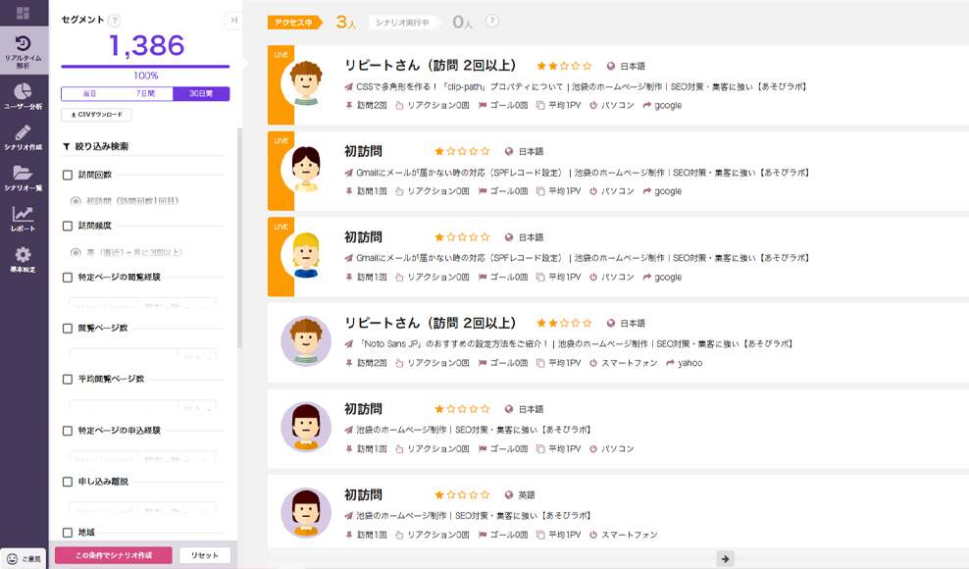
Task: Open 基本設定 gear icon
Action: tap(24, 260)
